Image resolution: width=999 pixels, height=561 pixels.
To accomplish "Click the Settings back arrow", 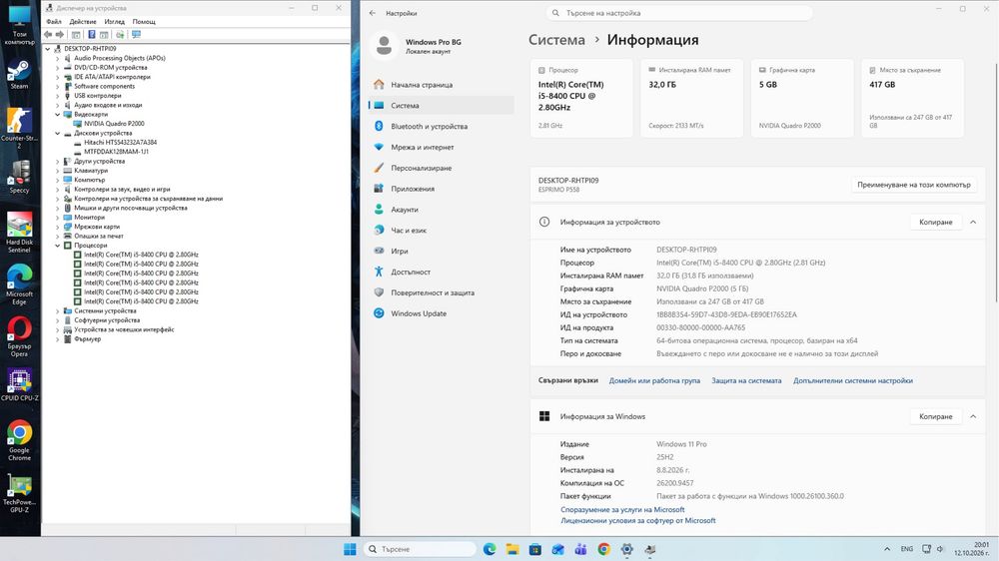I will pyautogui.click(x=373, y=13).
